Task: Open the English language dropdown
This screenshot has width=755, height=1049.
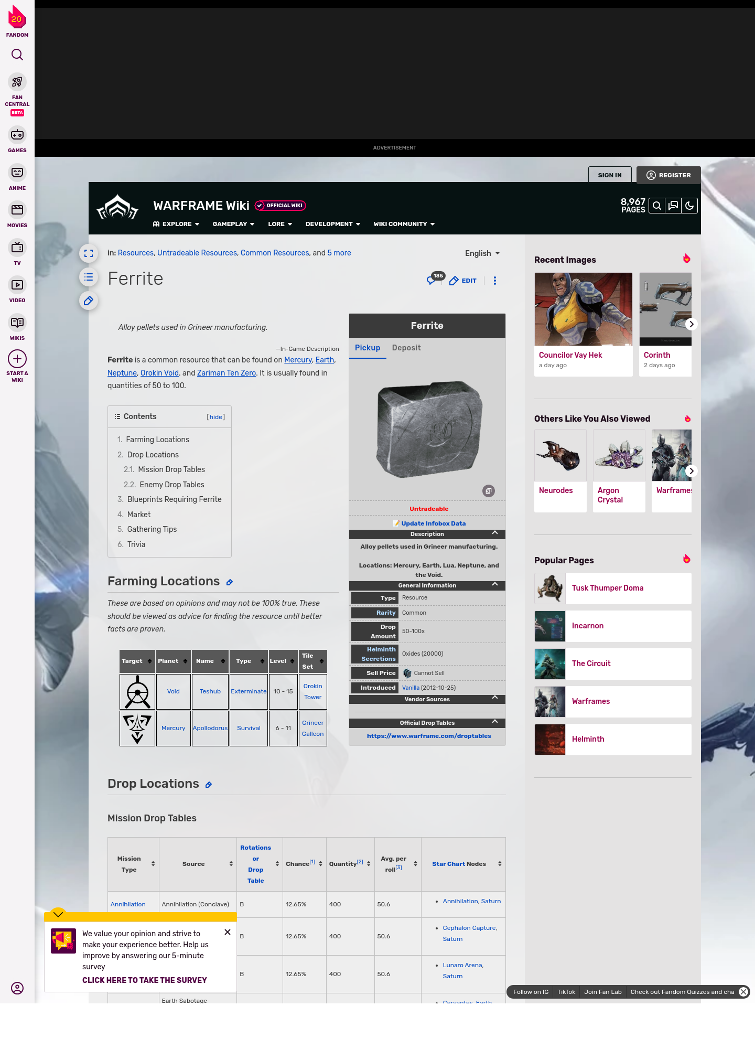Action: click(482, 253)
